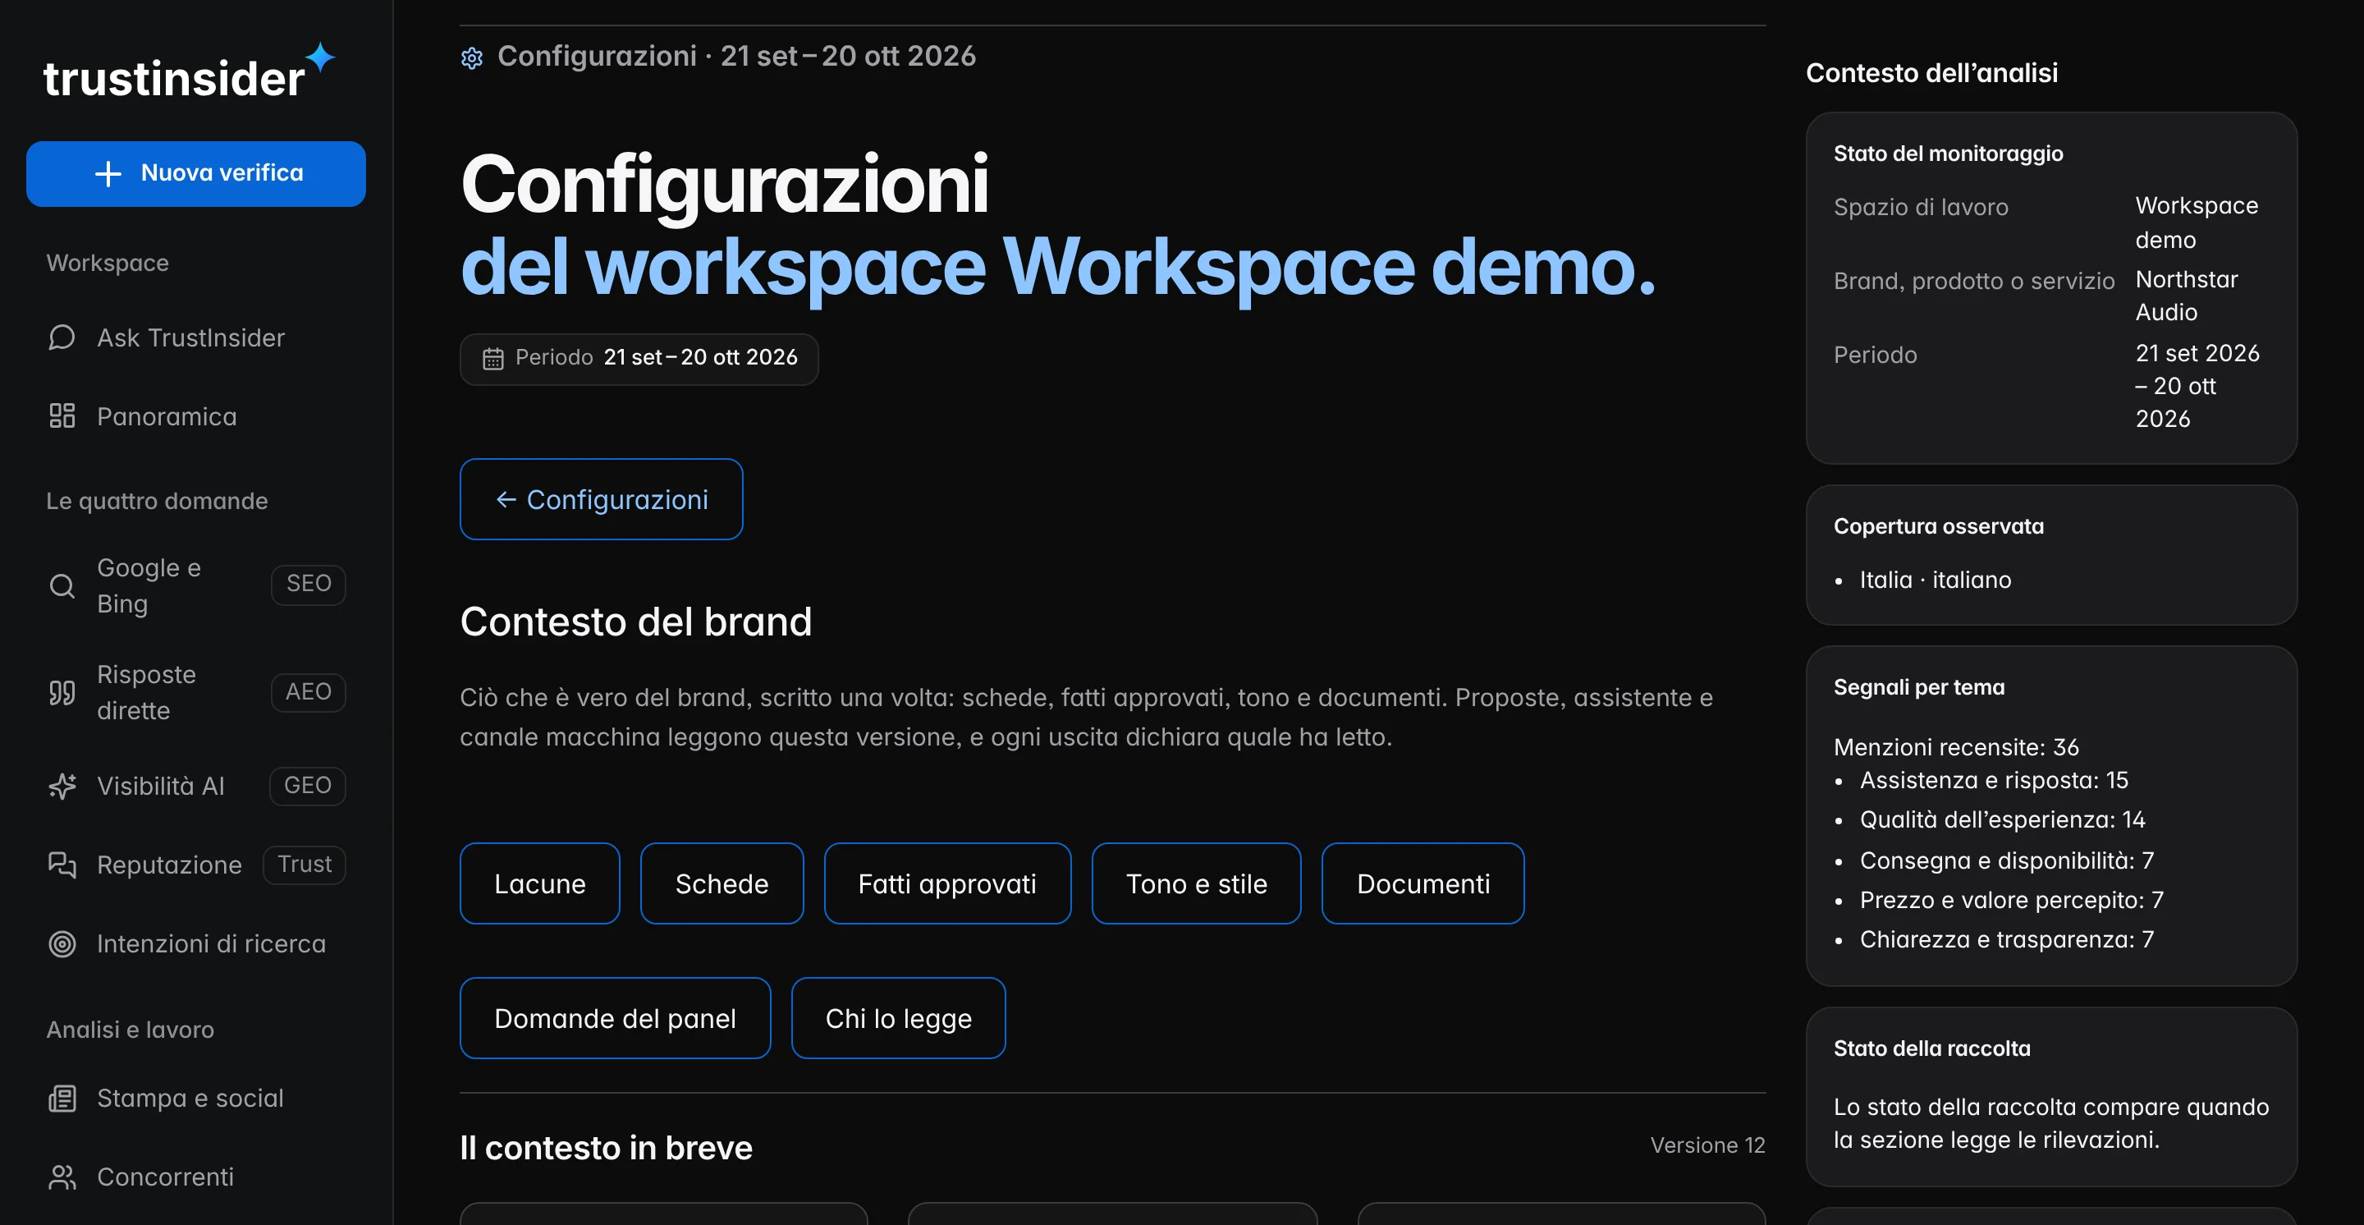Open Intenzioni di ricerca page
This screenshot has height=1225, width=2364.
click(195, 944)
